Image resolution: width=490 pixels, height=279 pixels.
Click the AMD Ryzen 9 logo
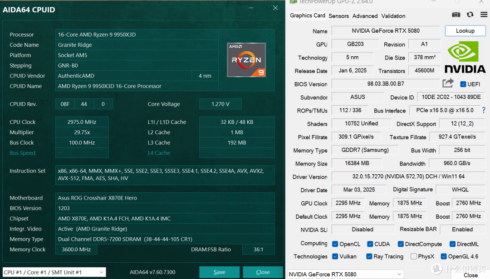[246, 60]
